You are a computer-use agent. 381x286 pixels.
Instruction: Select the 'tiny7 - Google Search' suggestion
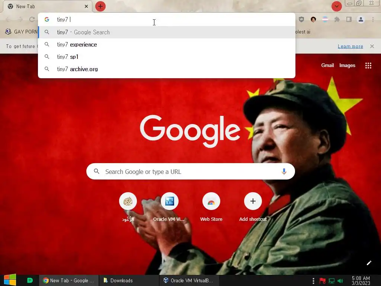pyautogui.click(x=167, y=32)
